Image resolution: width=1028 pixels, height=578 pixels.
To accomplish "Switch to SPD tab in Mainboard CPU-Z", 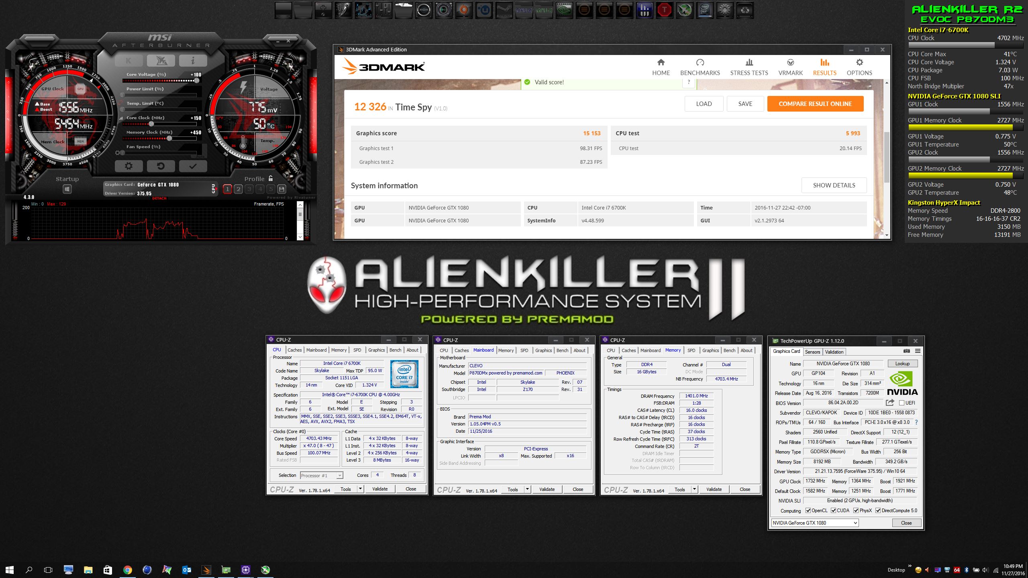I will pos(524,350).
